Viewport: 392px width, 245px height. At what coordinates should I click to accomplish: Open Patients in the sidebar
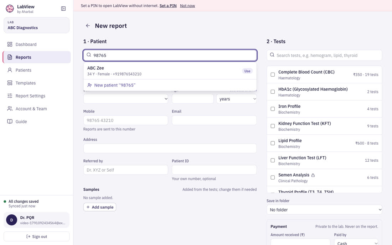(36, 70)
